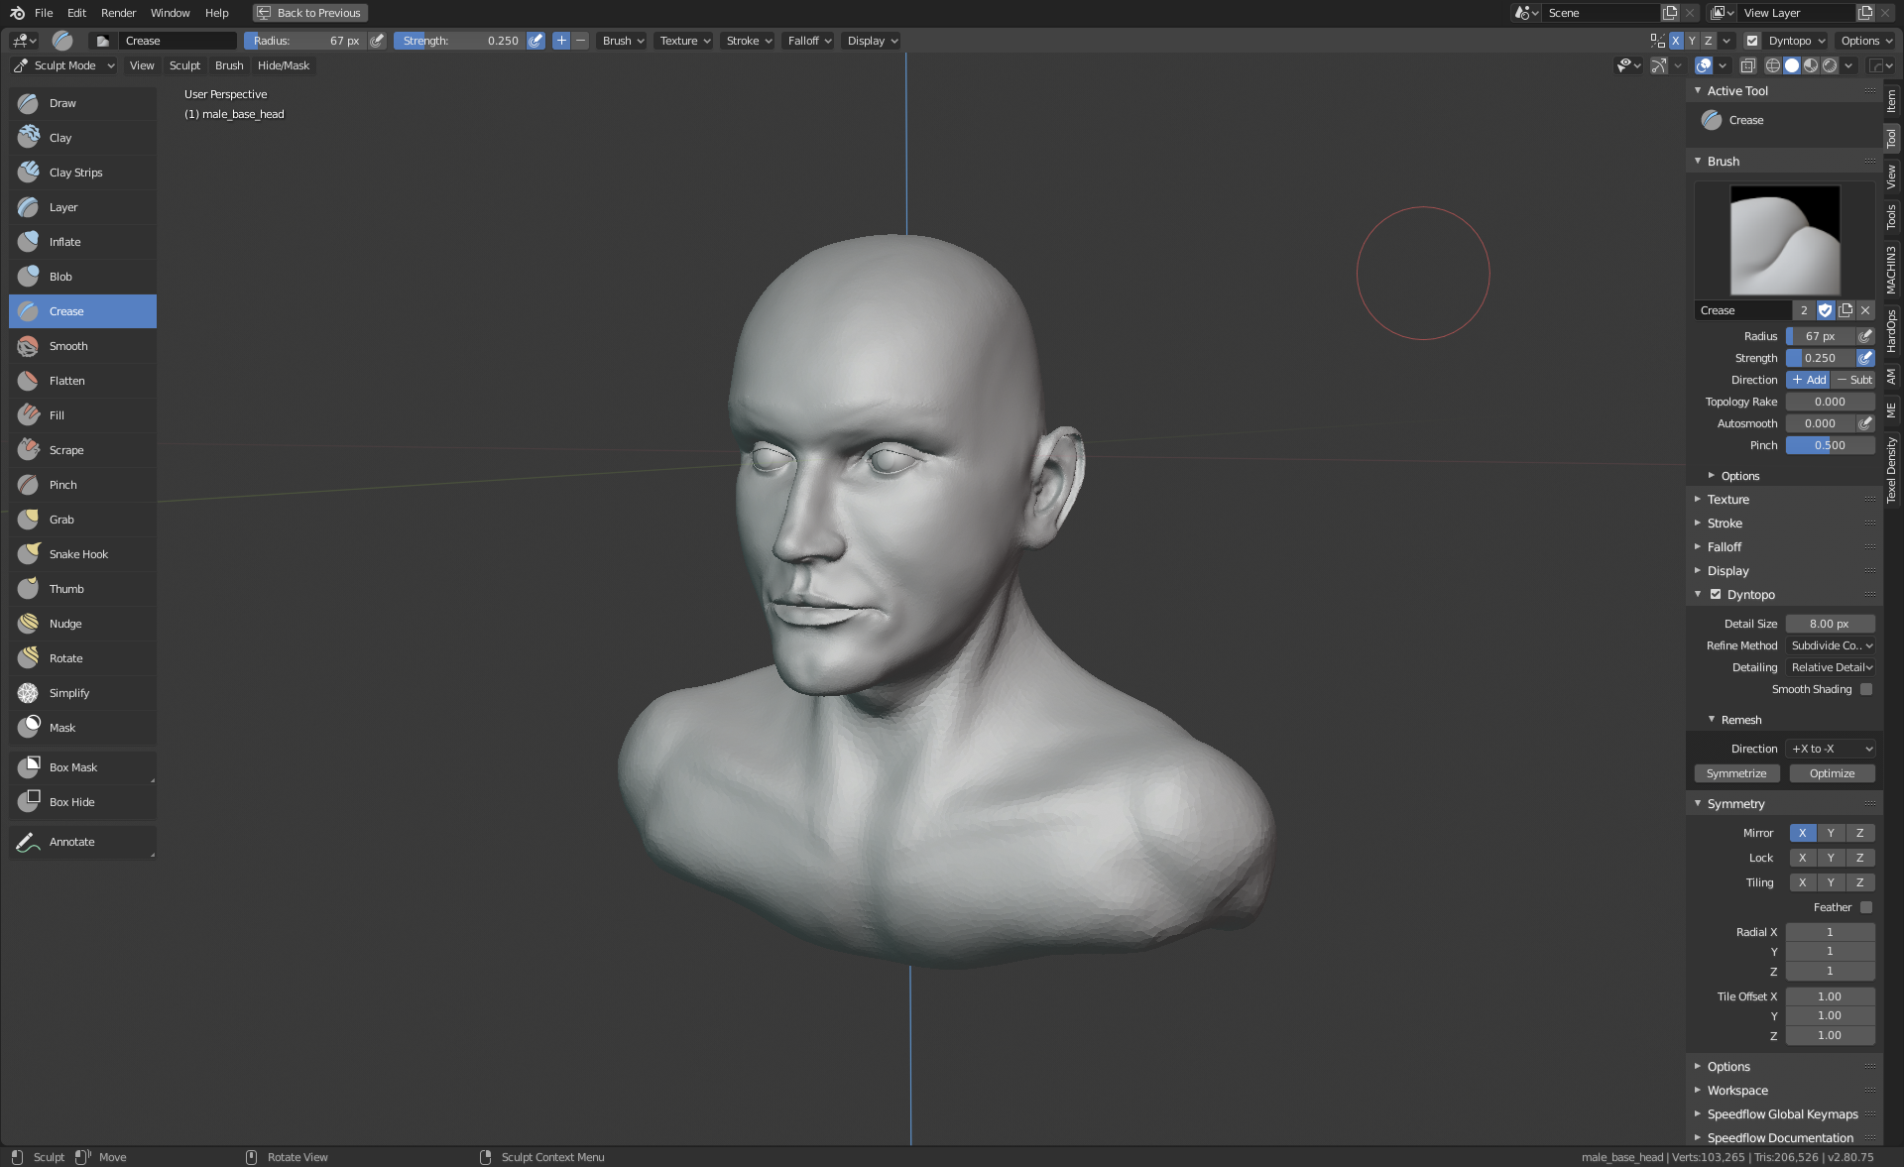This screenshot has height=1167, width=1904.
Task: Open the Hide/Mask menu
Action: (283, 65)
